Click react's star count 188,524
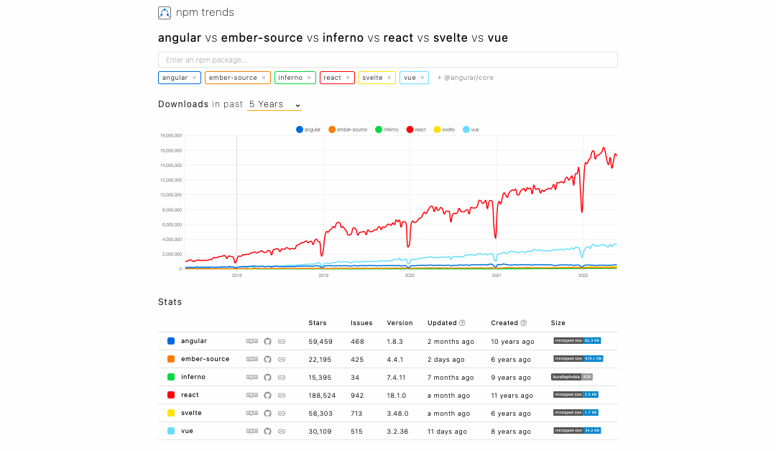 (x=322, y=396)
